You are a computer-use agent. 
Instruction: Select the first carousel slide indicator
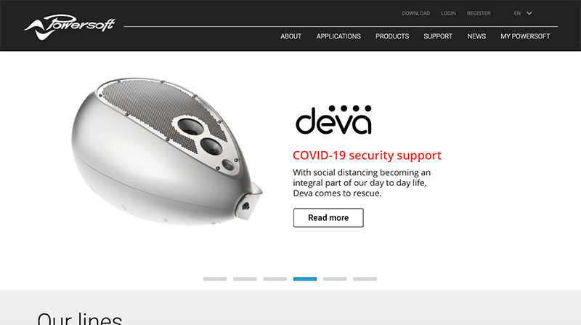(215, 278)
